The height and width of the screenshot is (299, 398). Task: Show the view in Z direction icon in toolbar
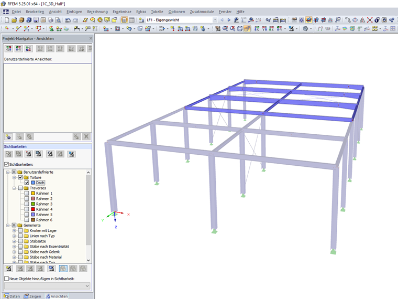pos(272,28)
